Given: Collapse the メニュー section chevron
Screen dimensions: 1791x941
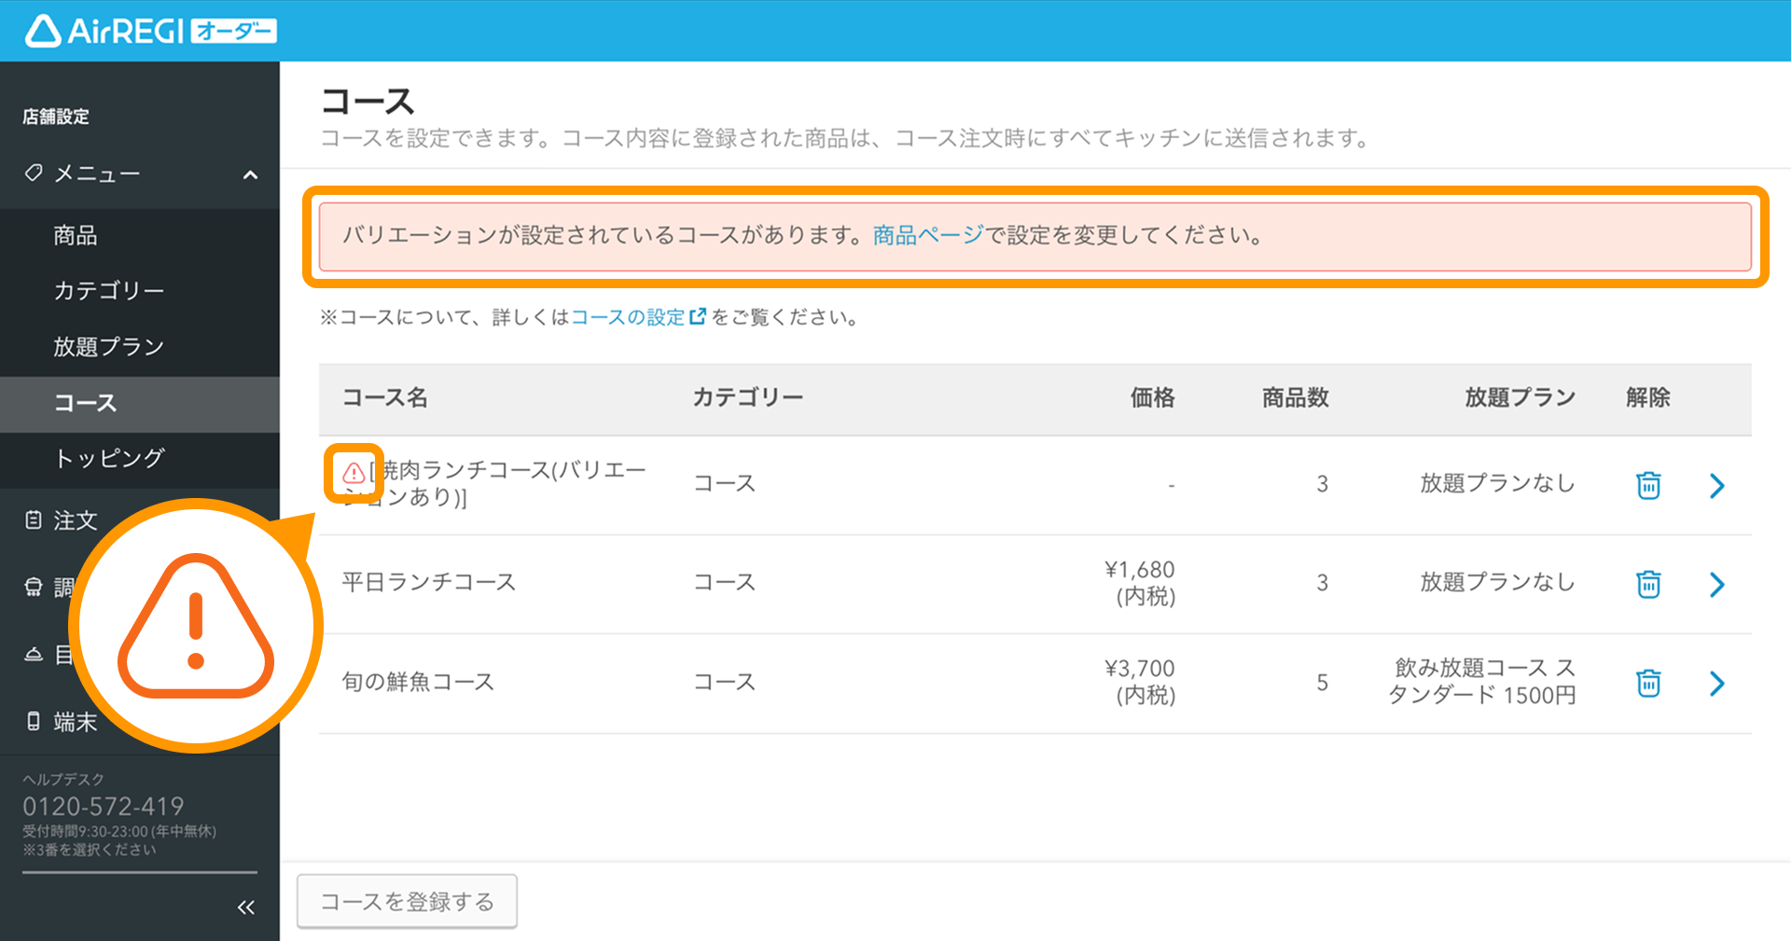Looking at the screenshot, I should coord(250,174).
